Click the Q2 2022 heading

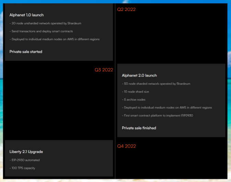pyautogui.click(x=126, y=9)
